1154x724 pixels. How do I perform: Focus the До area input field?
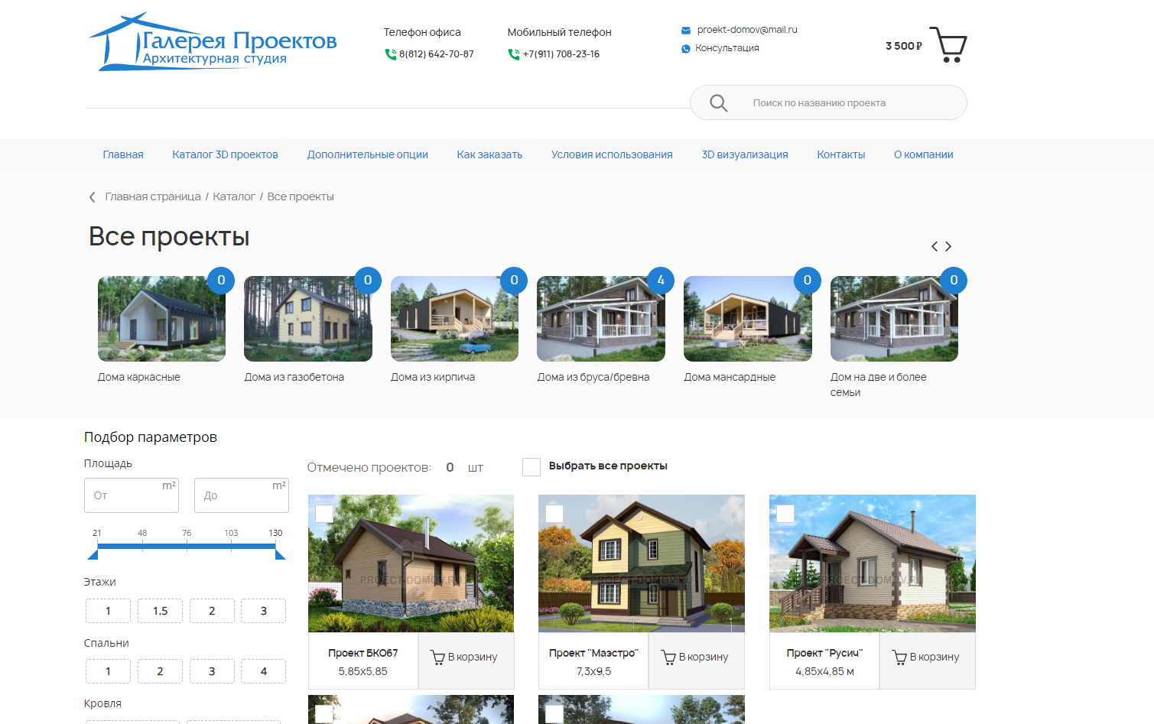coord(242,495)
